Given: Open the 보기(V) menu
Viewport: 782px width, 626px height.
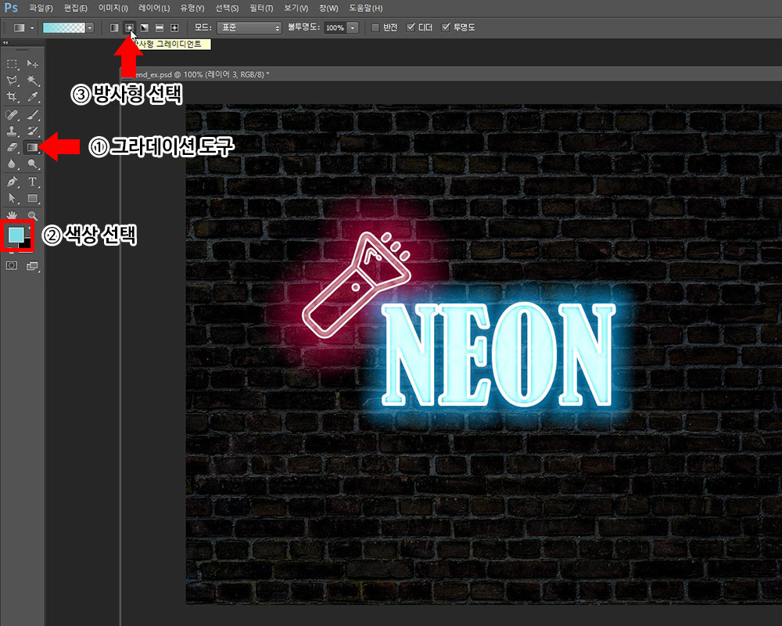Looking at the screenshot, I should point(296,9).
